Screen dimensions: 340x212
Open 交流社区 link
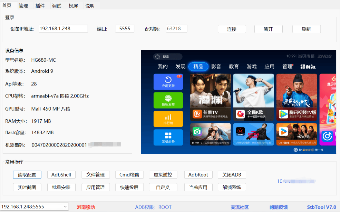(x=240, y=207)
